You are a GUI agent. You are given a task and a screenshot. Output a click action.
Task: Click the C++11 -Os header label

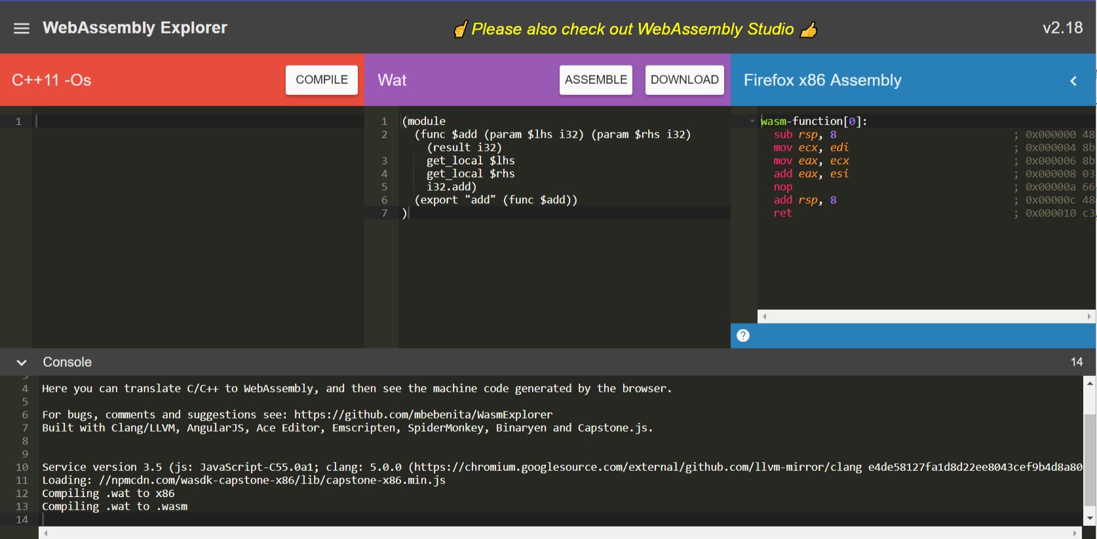coord(52,80)
